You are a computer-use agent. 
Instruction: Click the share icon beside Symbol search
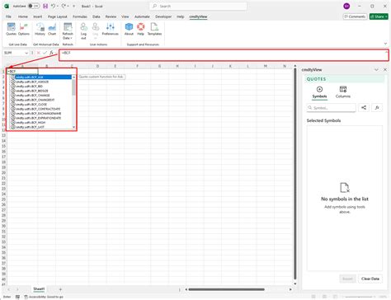[364, 108]
